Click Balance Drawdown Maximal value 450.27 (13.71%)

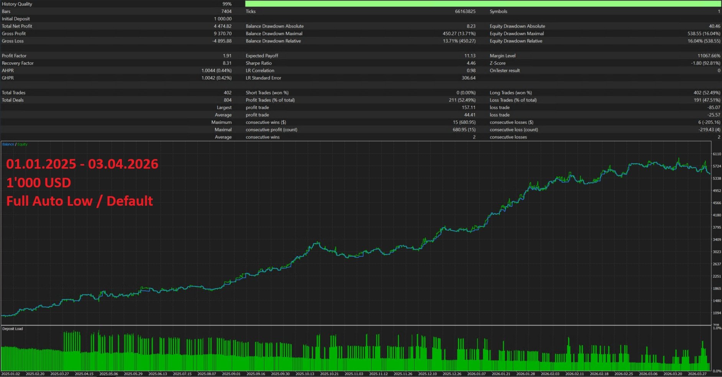(459, 34)
